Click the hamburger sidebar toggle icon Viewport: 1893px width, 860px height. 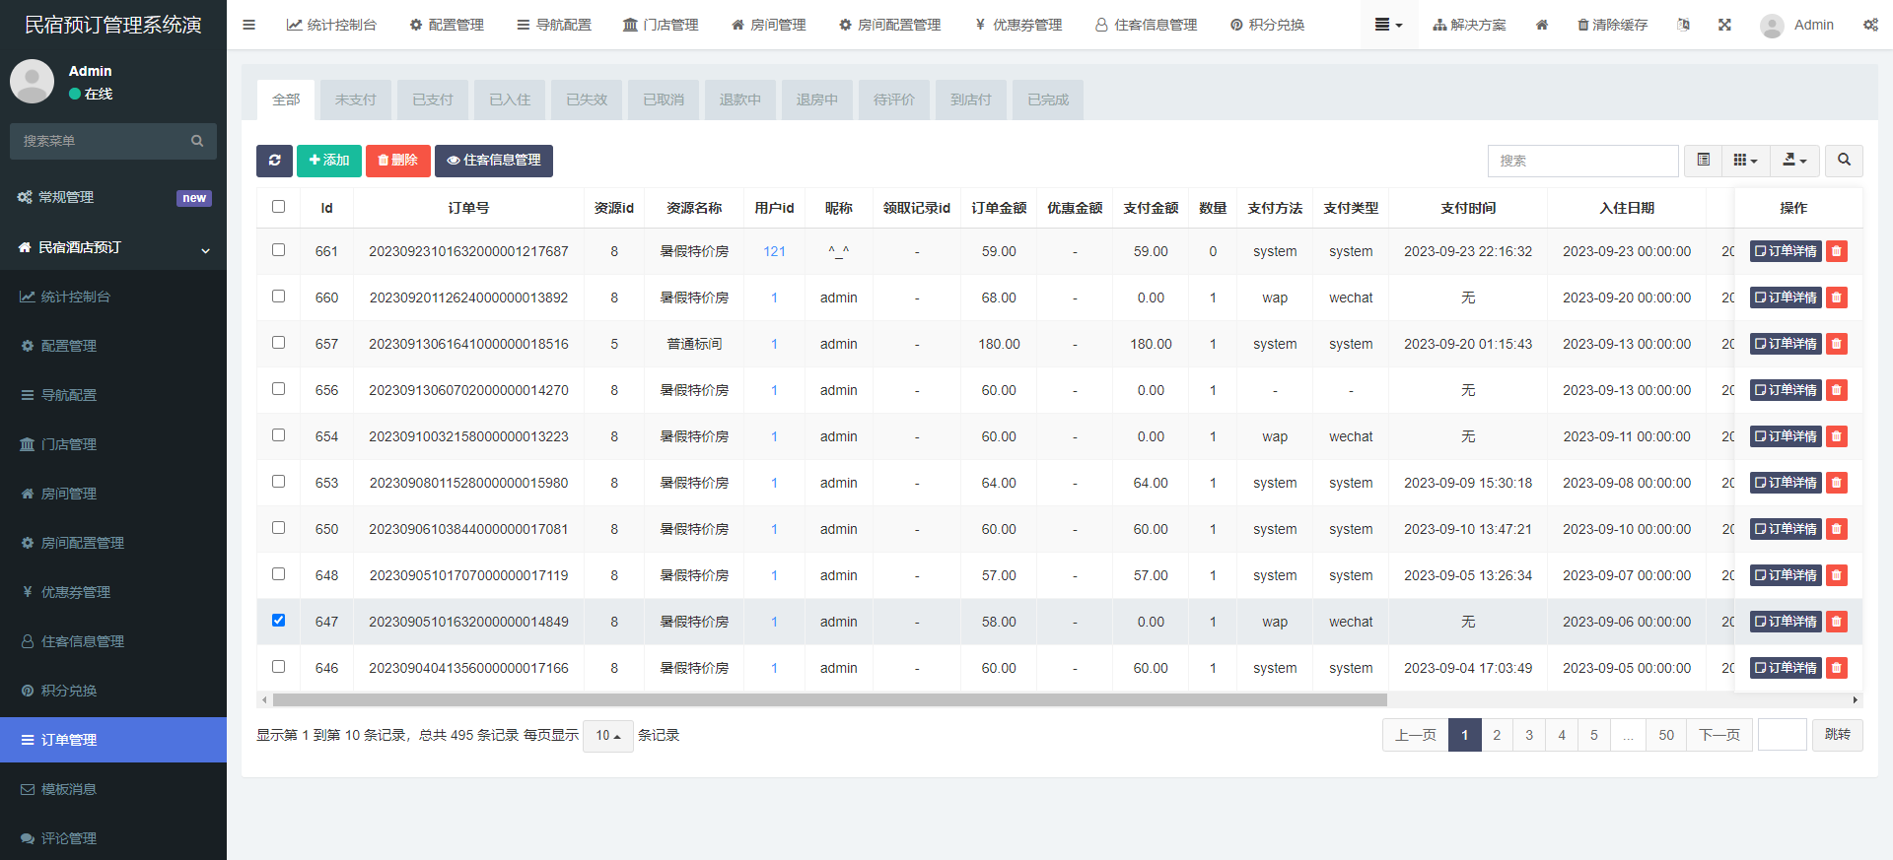click(x=248, y=25)
